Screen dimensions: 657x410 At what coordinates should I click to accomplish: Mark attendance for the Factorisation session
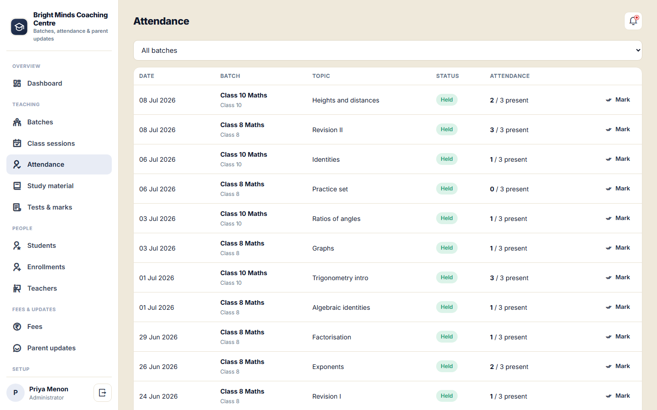[x=618, y=337]
